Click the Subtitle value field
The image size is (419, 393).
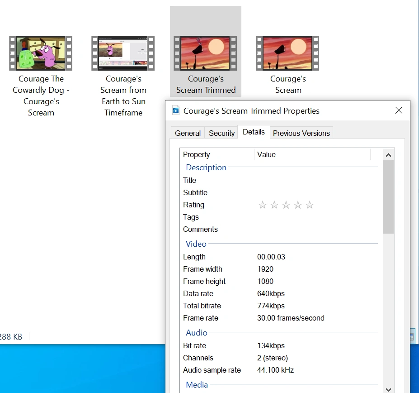(x=317, y=193)
